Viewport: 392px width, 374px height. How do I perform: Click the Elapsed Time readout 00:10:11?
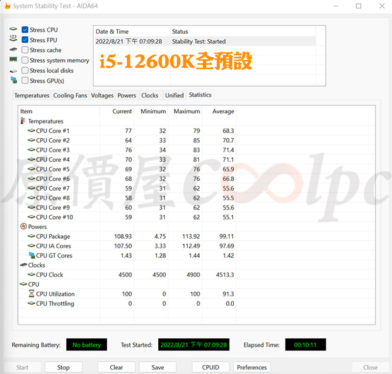coord(305,345)
